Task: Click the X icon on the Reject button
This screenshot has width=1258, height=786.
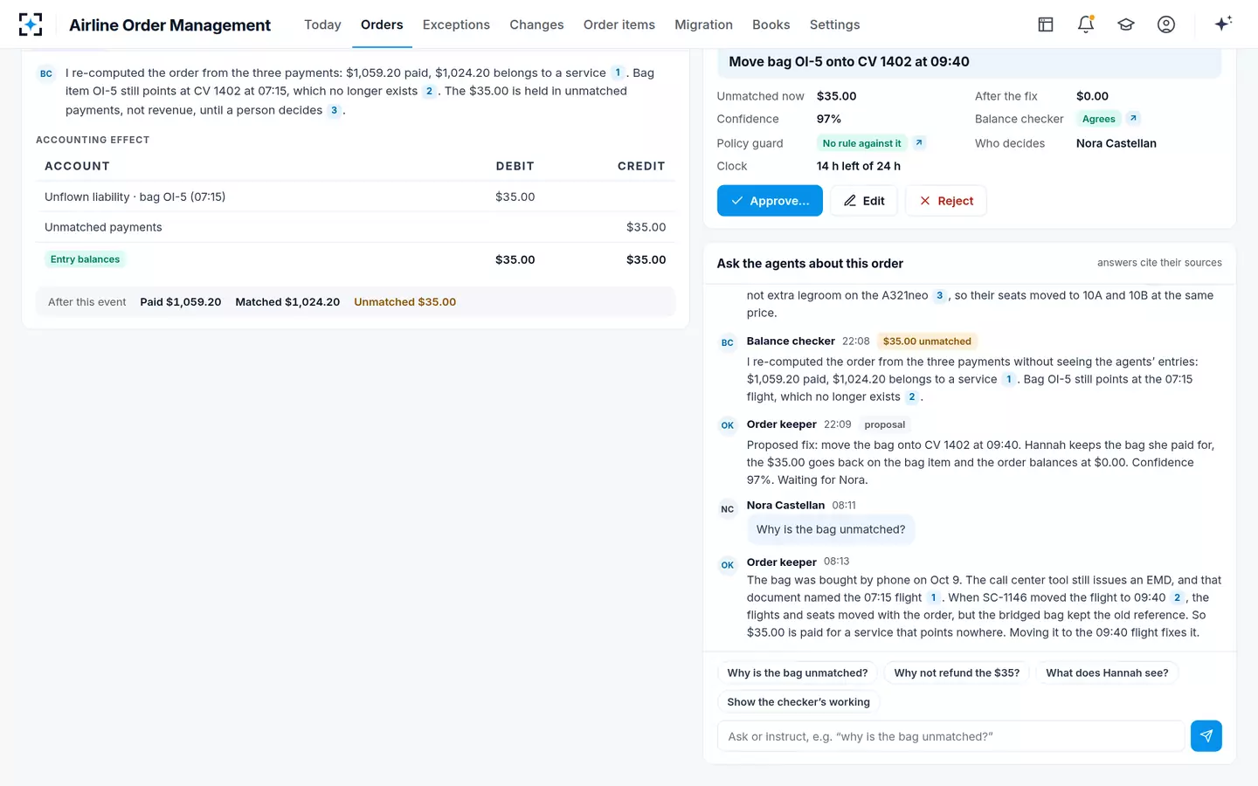Action: [925, 201]
